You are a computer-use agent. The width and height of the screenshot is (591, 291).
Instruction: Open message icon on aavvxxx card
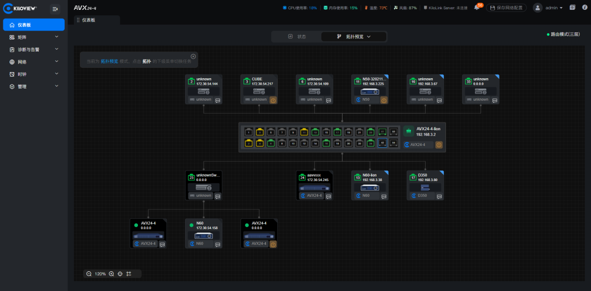click(x=329, y=196)
